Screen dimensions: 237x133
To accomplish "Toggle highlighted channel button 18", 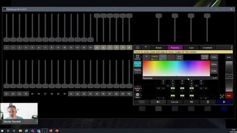I will coord(116,48).
